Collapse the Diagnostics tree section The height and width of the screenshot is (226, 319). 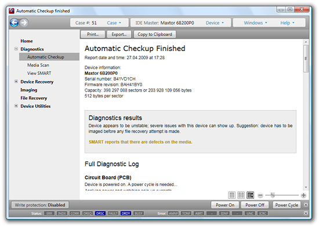[x=16, y=49]
